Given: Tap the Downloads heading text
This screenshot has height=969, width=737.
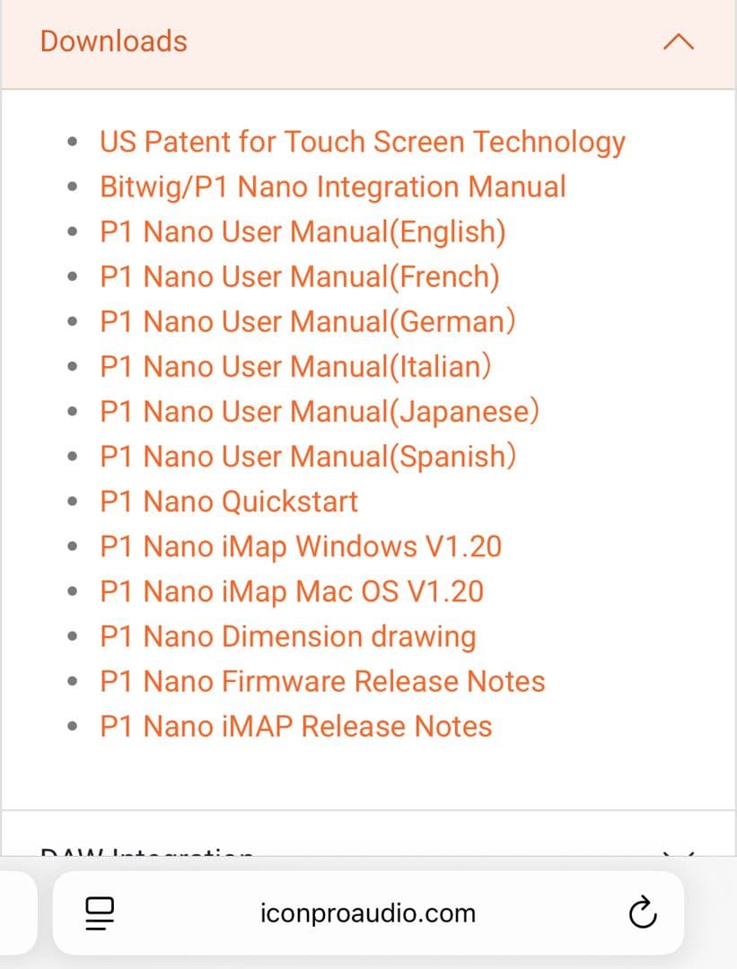Looking at the screenshot, I should (x=113, y=40).
